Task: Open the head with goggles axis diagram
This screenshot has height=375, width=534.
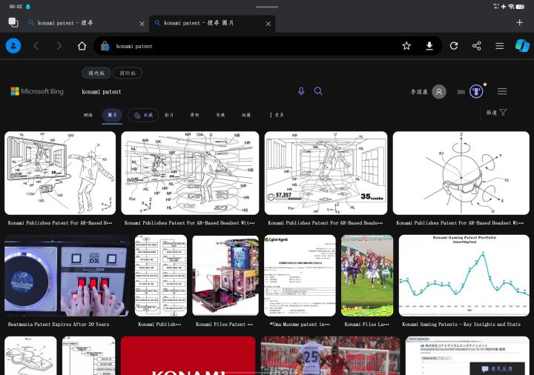Action: tap(461, 173)
